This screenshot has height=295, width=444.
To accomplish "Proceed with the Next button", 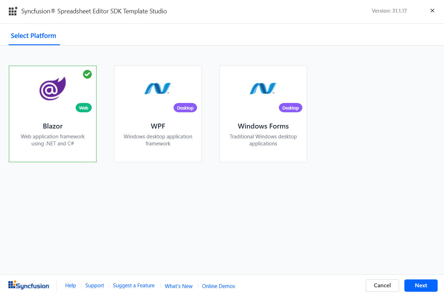I will click(421, 286).
